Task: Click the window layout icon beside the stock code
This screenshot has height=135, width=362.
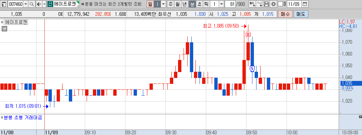Action: point(4,4)
